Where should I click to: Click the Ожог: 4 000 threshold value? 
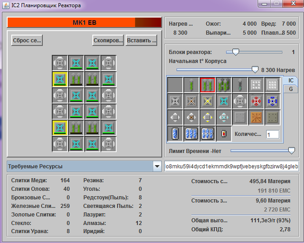(249, 24)
